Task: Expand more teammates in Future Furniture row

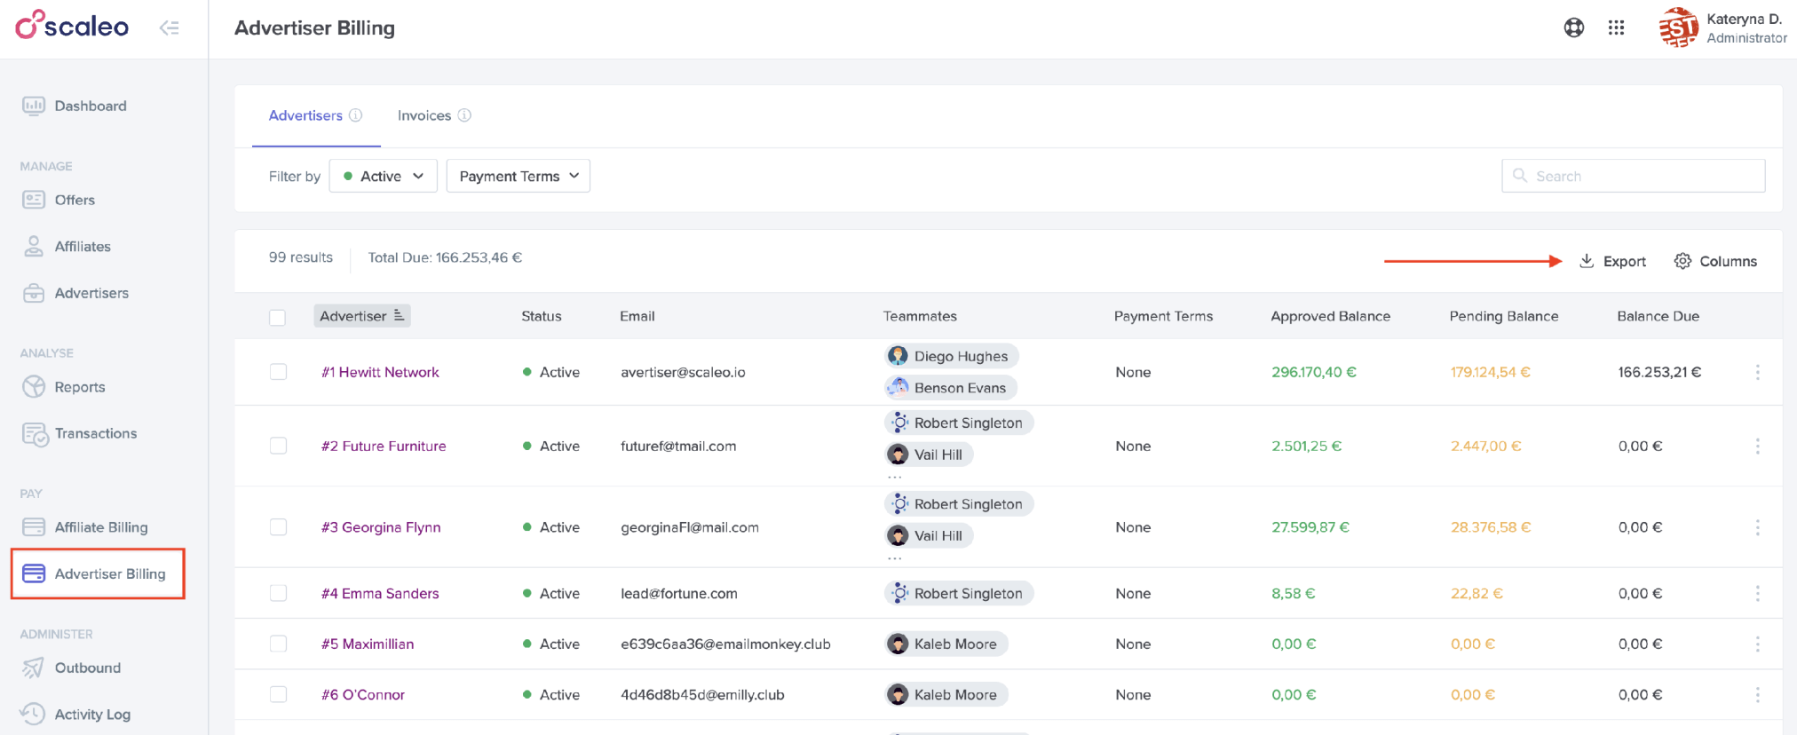Action: tap(895, 477)
